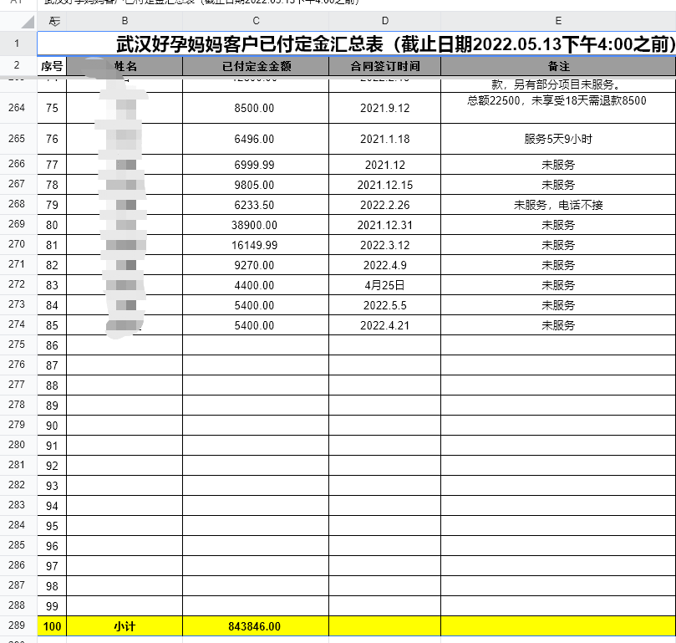
Task: Click the 序号 header cell
Action: (x=52, y=66)
